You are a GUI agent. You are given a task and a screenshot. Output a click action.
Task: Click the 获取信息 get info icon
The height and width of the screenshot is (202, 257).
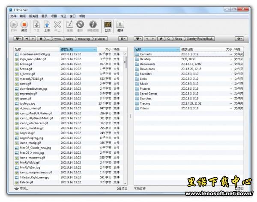click(93, 24)
